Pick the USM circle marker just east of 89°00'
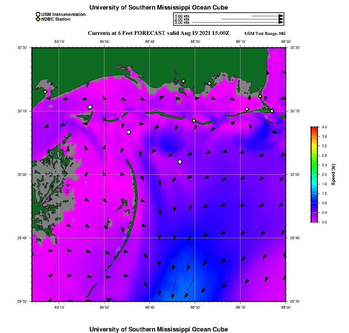The image size is (349, 333). [x=128, y=132]
